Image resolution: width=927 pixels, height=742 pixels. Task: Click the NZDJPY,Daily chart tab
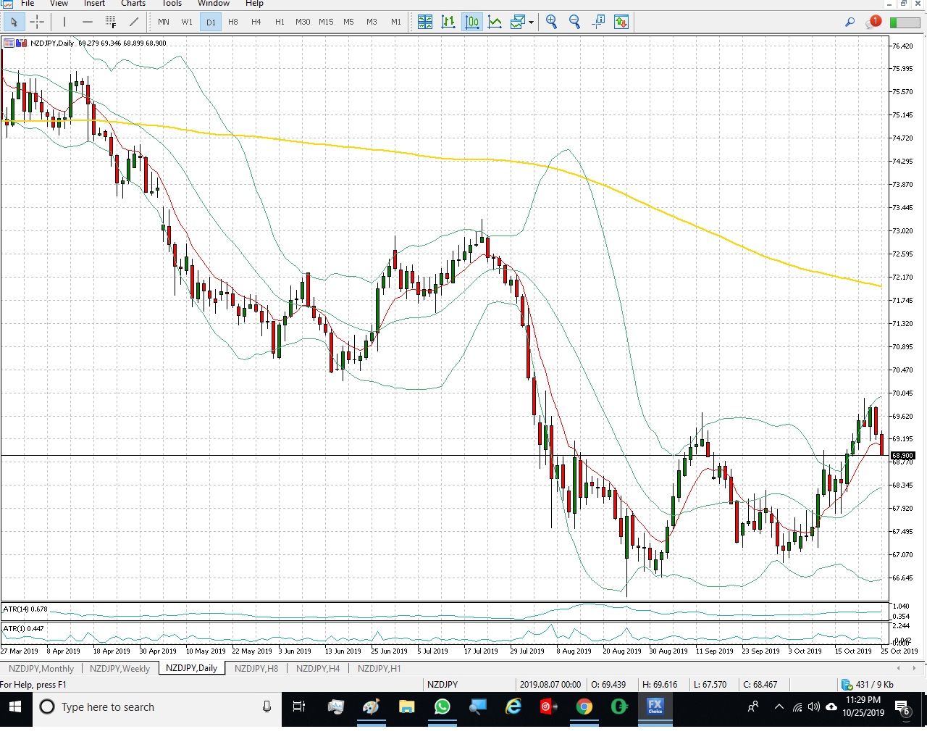(x=191, y=668)
